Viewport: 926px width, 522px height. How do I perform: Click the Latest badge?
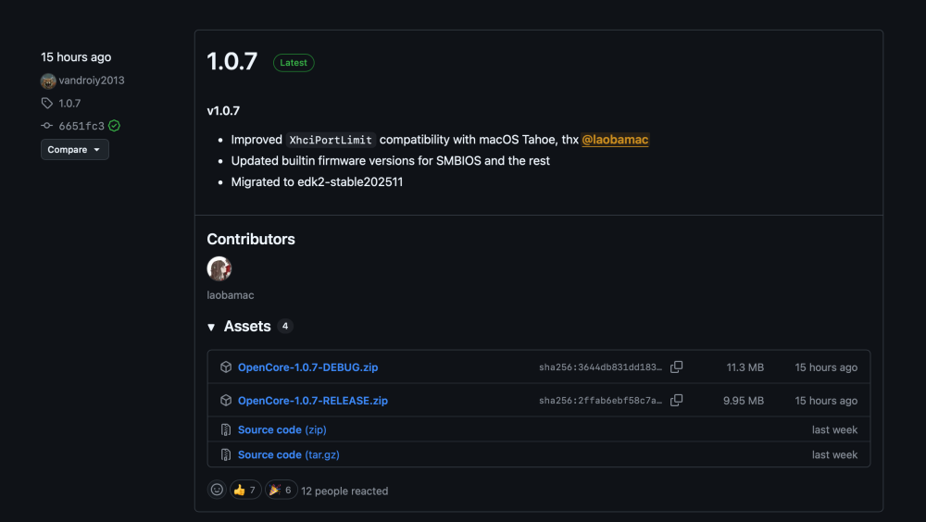[294, 63]
